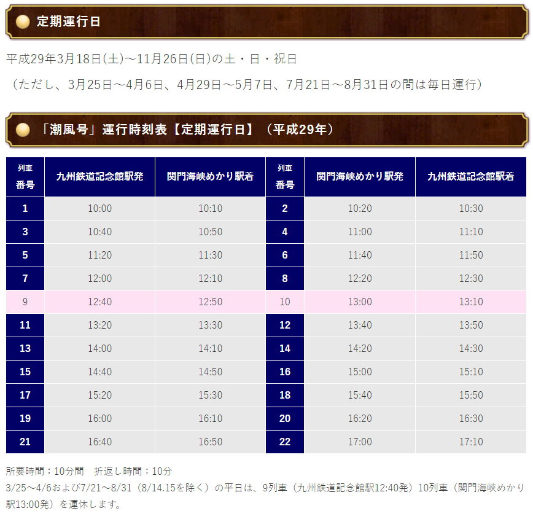Image resolution: width=533 pixels, height=519 pixels.
Task: Click the 定期運行日 section heading
Action: (266, 21)
